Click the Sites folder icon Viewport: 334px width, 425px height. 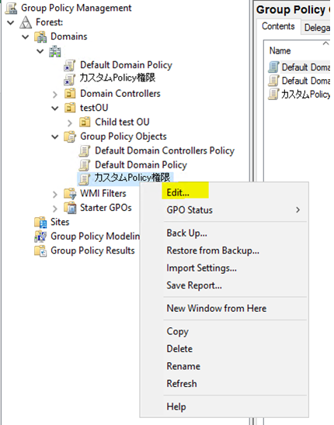[40, 223]
